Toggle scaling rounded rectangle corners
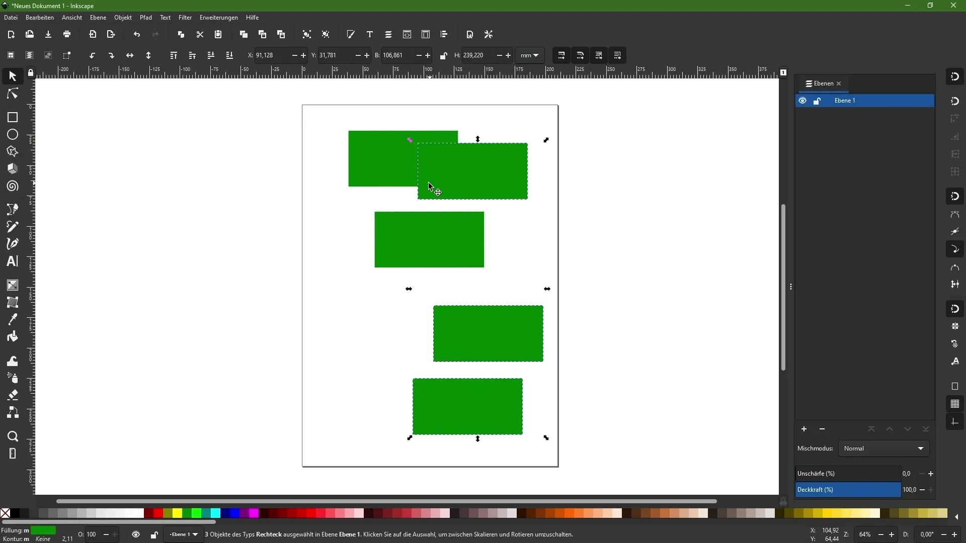This screenshot has height=543, width=966. 580,56
